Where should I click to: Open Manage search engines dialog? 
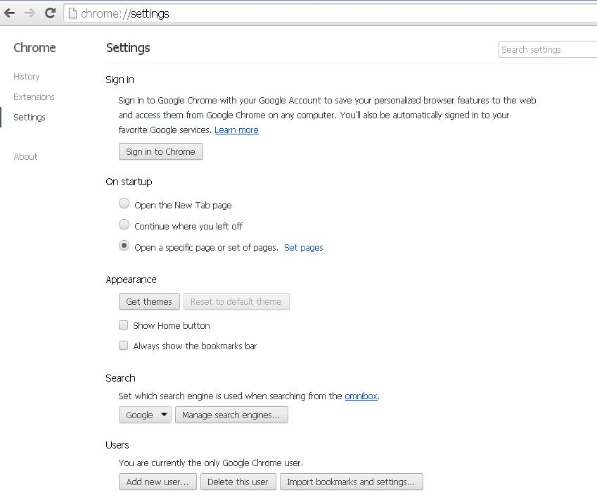click(231, 415)
